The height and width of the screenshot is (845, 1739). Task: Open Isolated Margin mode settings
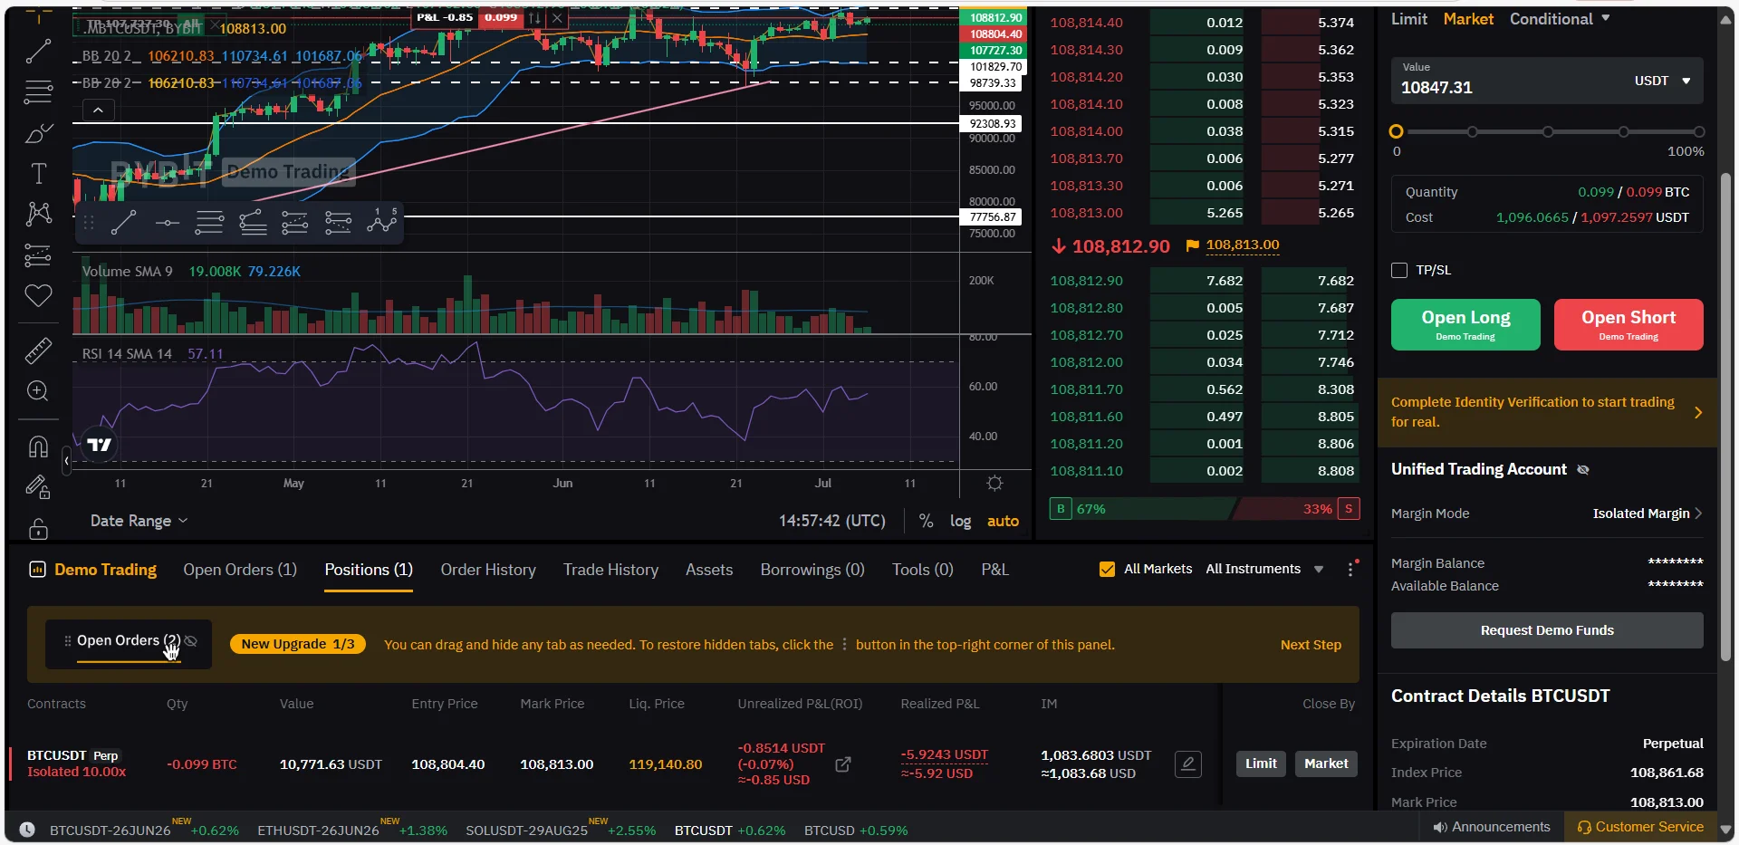[1648, 514]
